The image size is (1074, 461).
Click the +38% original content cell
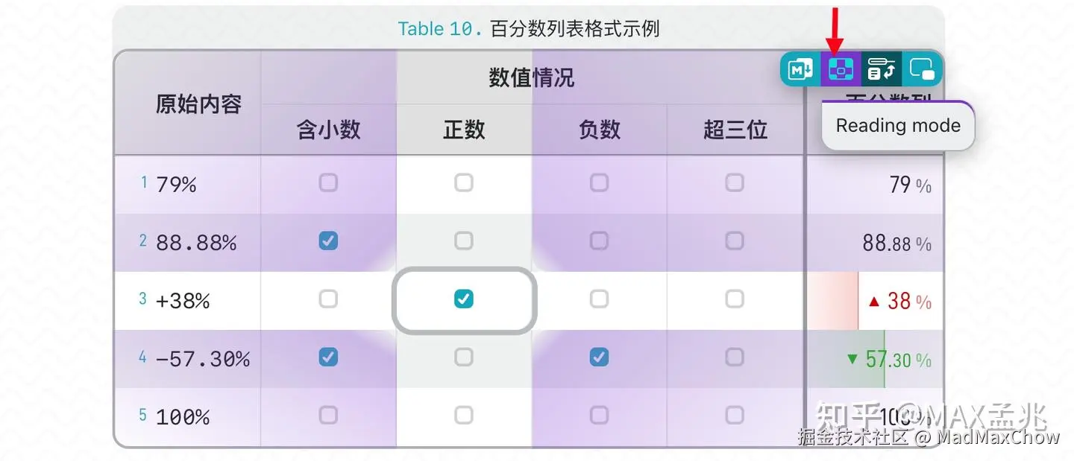pyautogui.click(x=183, y=301)
